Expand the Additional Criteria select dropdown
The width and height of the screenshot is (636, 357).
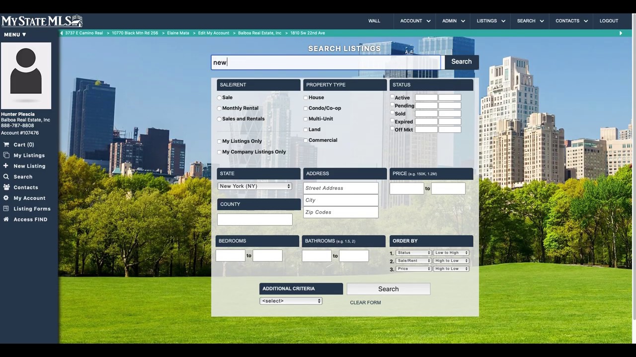291,301
